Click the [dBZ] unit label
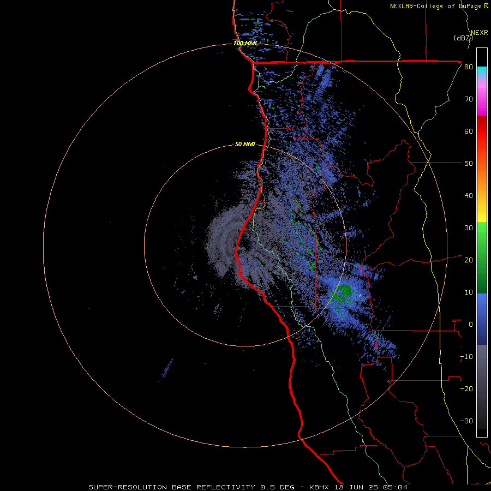491x491 pixels. click(463, 38)
